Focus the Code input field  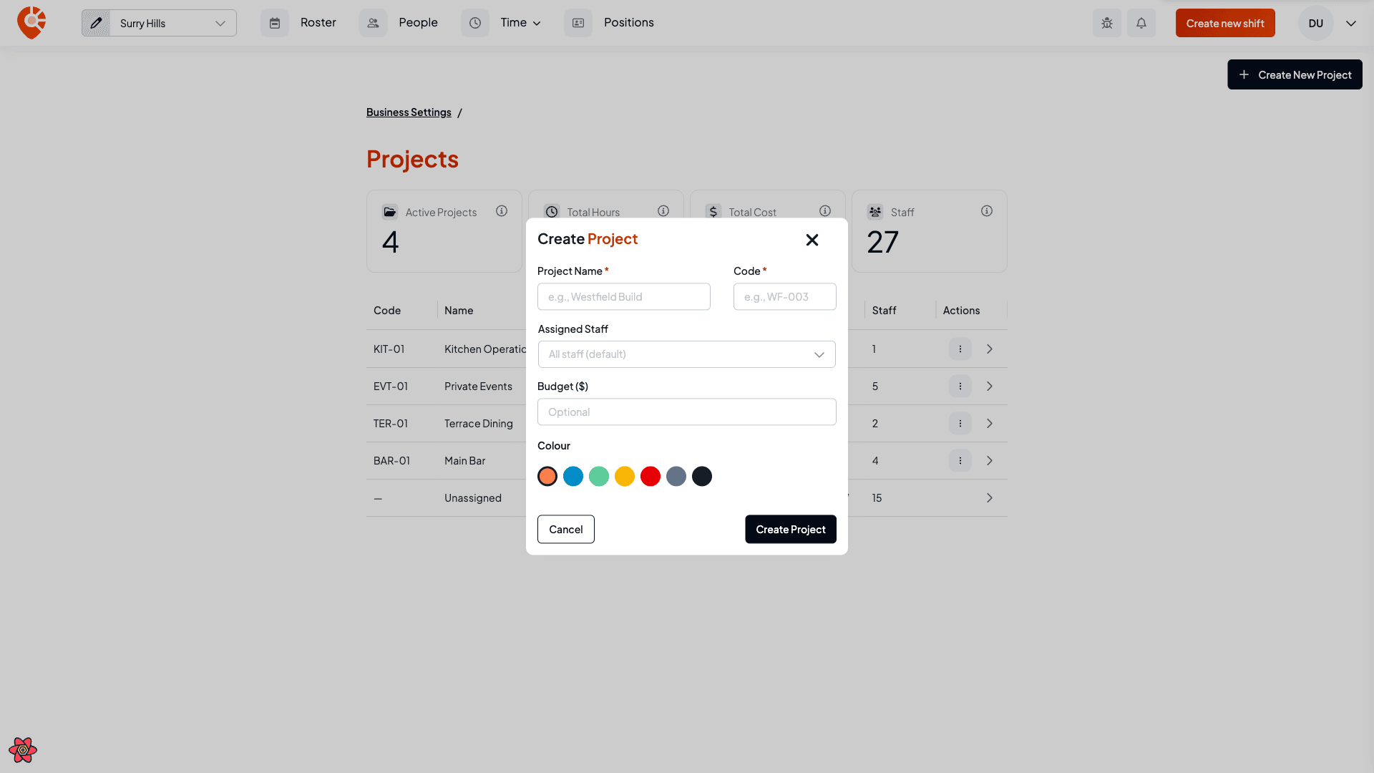[785, 296]
